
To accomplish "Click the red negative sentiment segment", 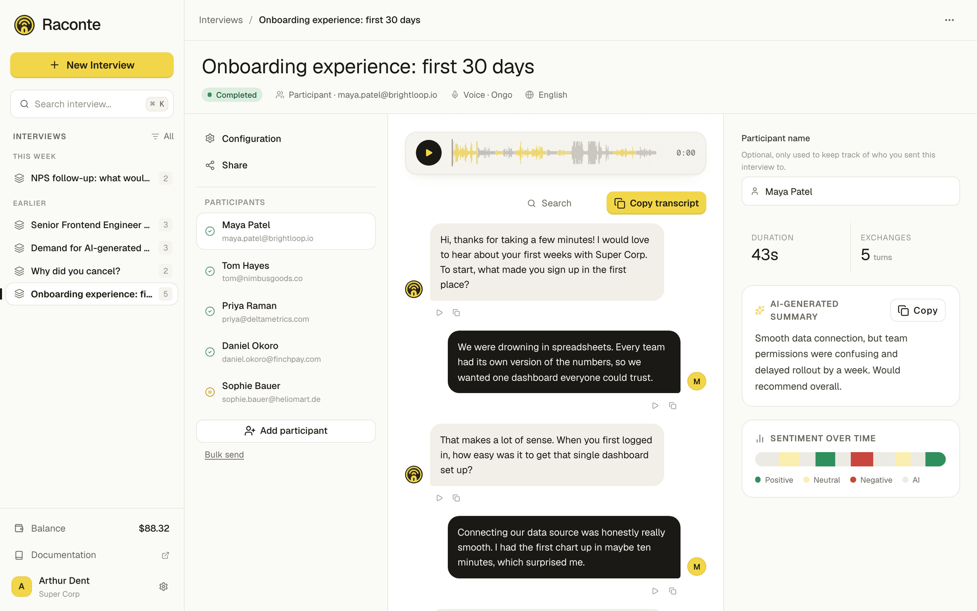I will (x=862, y=459).
